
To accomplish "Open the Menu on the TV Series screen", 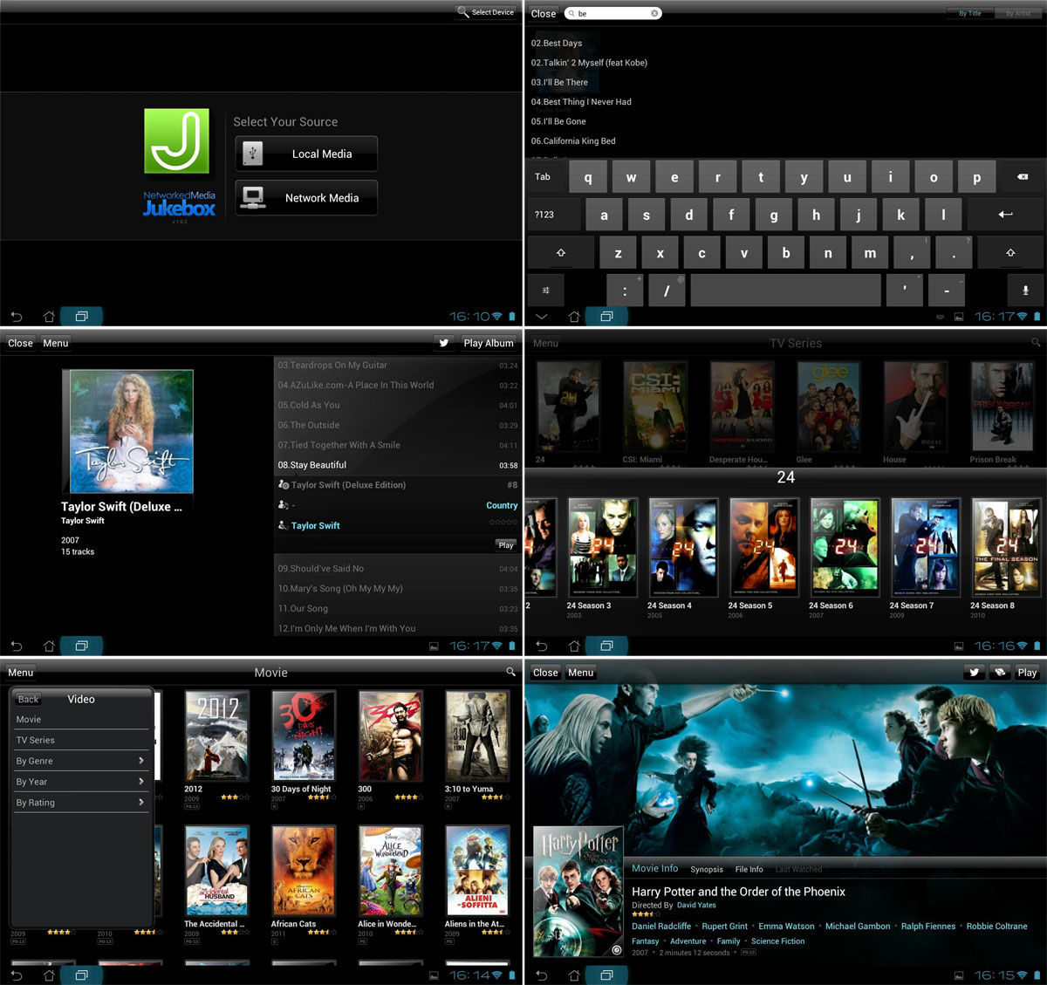I will coord(545,343).
